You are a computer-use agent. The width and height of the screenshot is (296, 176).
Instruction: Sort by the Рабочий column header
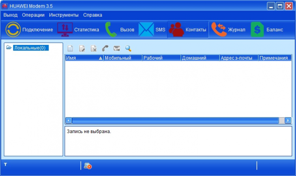click(161, 58)
